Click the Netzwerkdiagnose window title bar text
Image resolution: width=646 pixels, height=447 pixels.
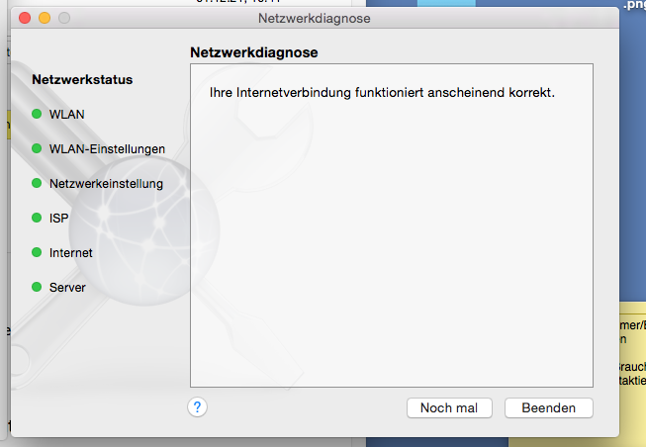point(315,18)
